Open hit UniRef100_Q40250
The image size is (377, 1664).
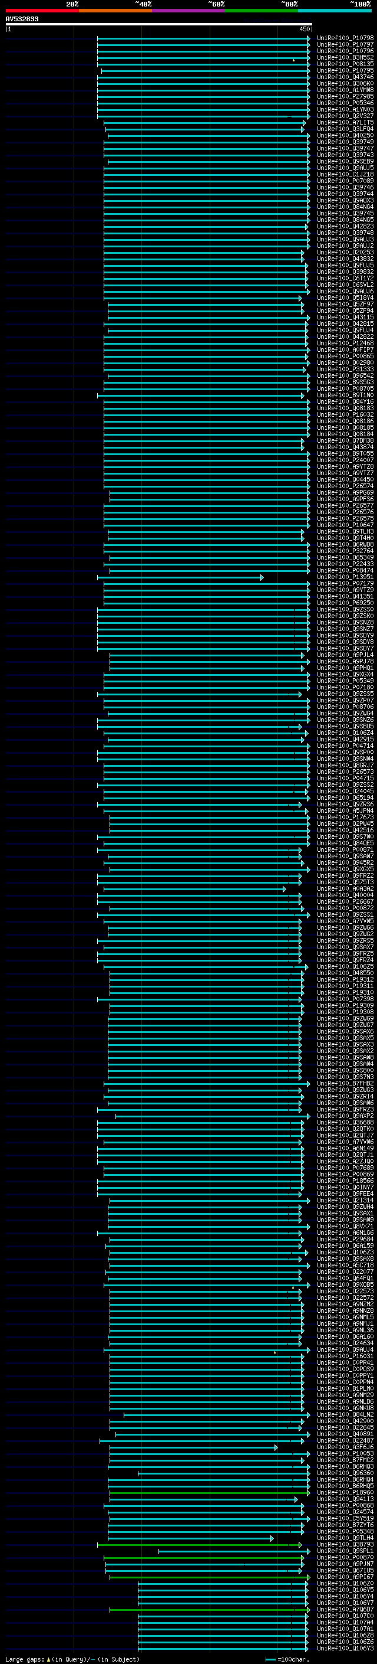[x=345, y=136]
